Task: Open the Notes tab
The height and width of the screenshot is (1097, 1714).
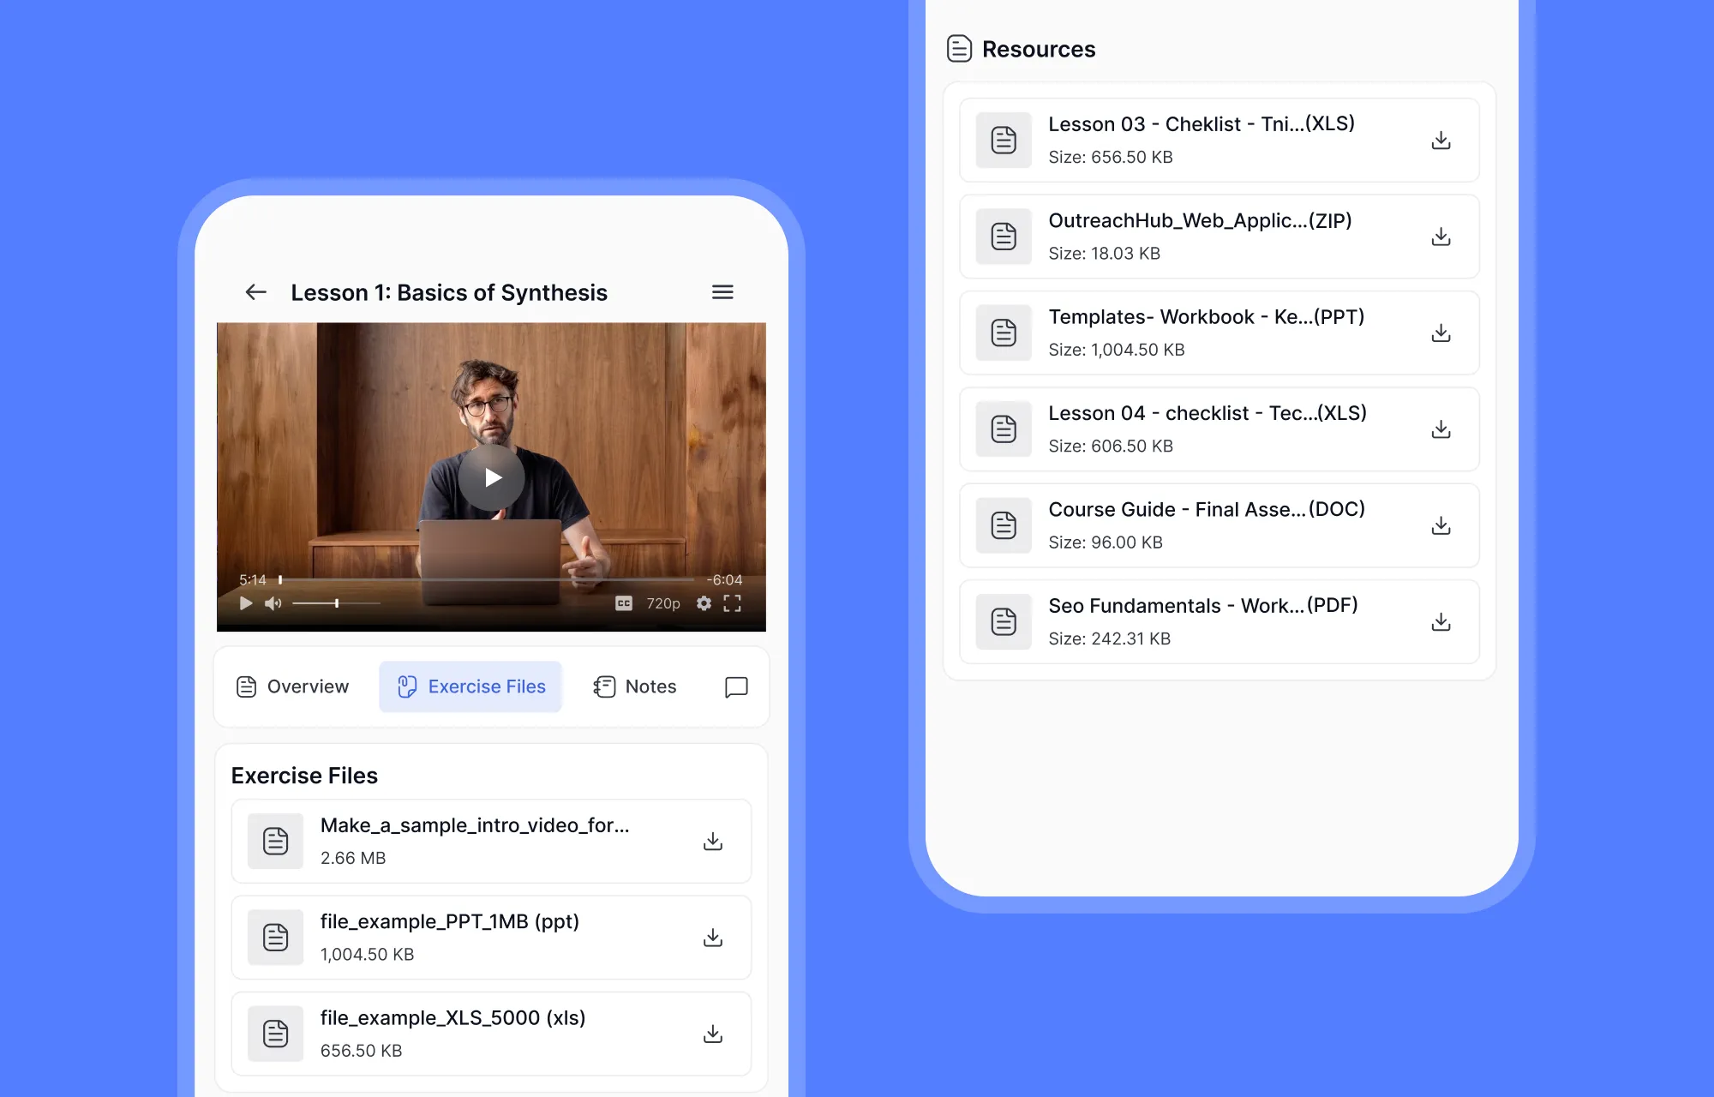Action: pos(635,686)
